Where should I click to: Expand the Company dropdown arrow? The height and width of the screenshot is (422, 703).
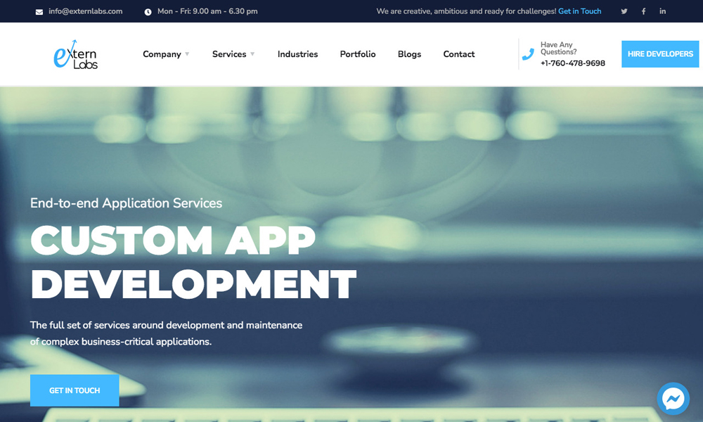[x=187, y=54]
